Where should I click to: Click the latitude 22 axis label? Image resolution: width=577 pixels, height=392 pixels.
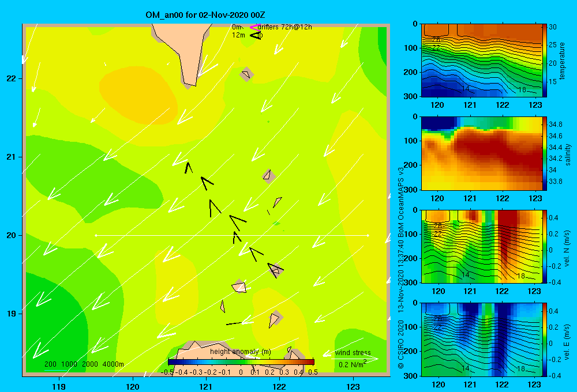click(x=11, y=79)
